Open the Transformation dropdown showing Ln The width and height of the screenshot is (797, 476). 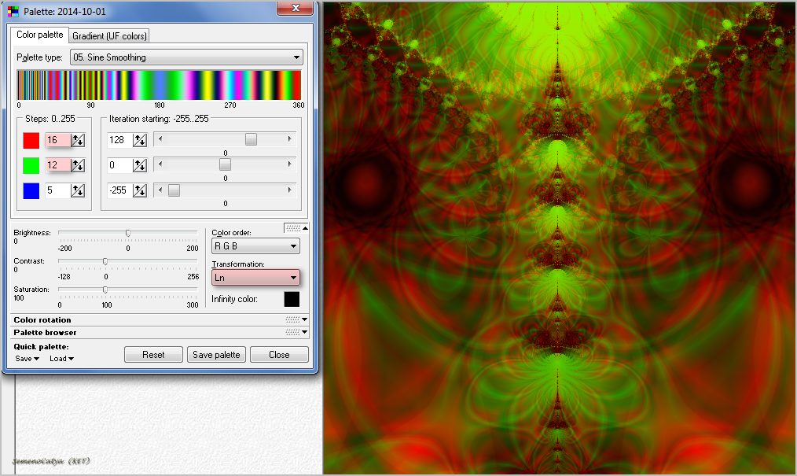[255, 278]
